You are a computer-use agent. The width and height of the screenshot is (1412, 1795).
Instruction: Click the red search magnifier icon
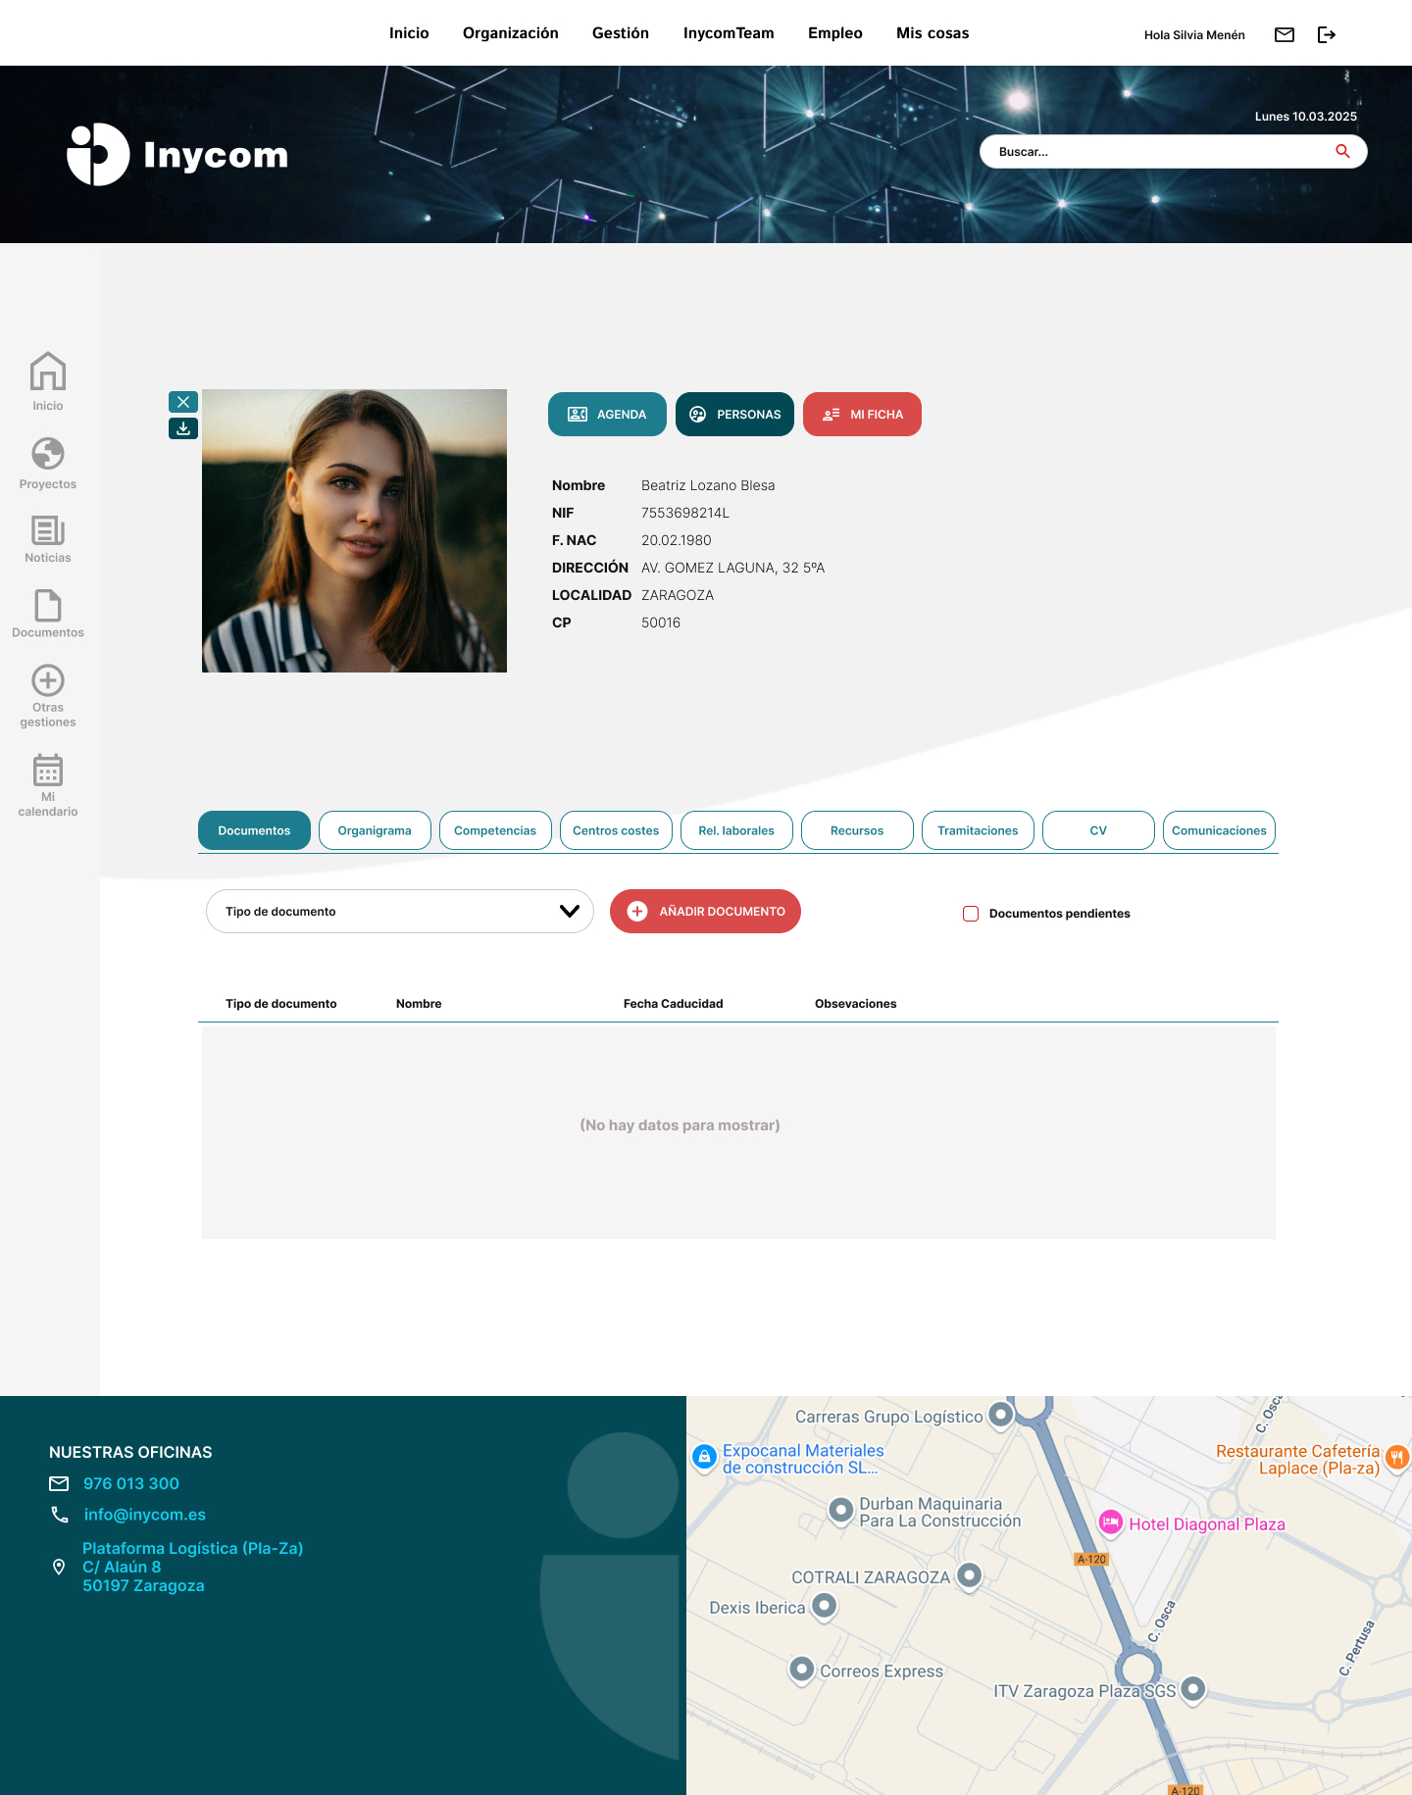coord(1342,152)
